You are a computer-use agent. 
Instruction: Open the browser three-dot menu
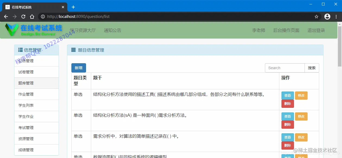point(336,16)
